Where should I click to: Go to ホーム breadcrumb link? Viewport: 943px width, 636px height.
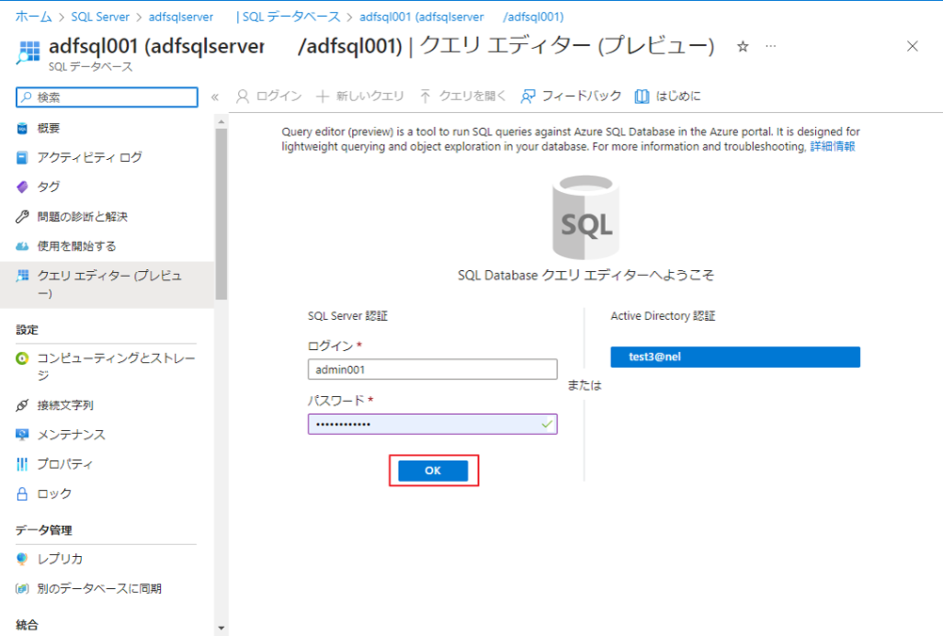[x=33, y=17]
